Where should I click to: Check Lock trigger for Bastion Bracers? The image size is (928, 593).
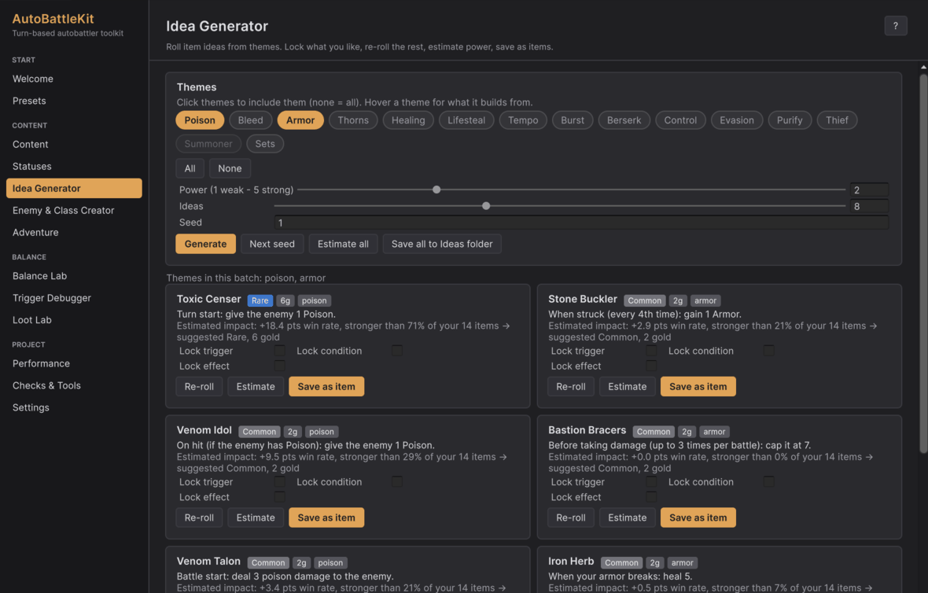[x=651, y=482]
